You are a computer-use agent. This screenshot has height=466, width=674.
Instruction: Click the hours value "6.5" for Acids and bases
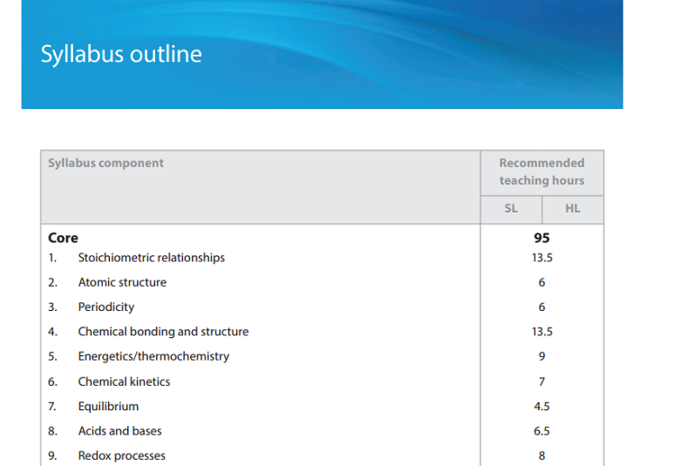click(x=541, y=431)
